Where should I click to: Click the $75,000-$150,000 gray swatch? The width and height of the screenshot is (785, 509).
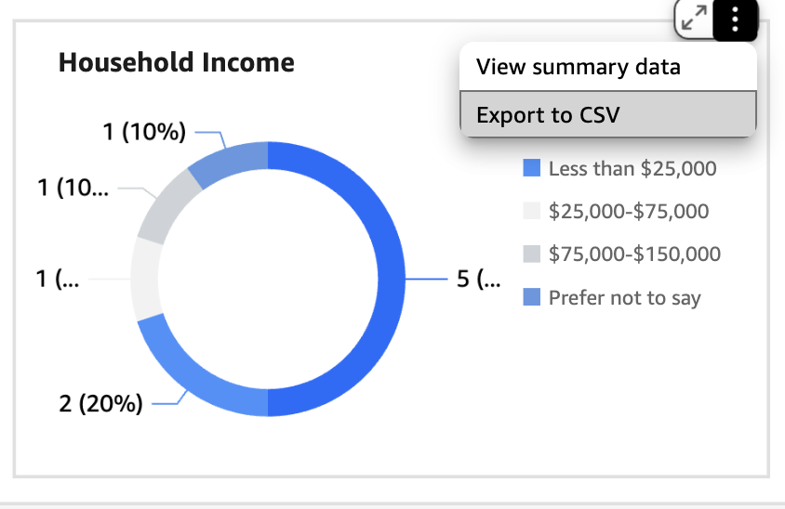[x=532, y=254]
